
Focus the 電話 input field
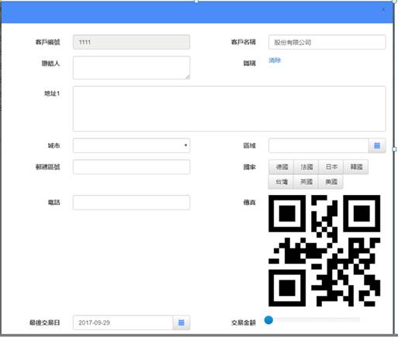click(x=131, y=202)
